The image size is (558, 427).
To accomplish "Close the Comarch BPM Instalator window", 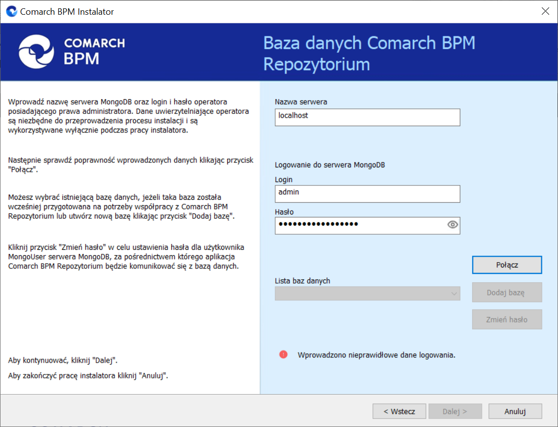I will pos(545,11).
